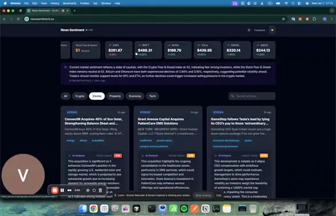The image size is (336, 216).
Task: Open the Chrome Extensions puzzle icon
Action: [x=314, y=19]
